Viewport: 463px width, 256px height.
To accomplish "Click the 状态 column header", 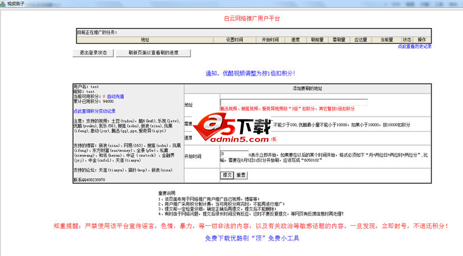I will (x=407, y=40).
